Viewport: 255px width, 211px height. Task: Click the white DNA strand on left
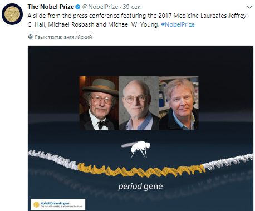53,160
